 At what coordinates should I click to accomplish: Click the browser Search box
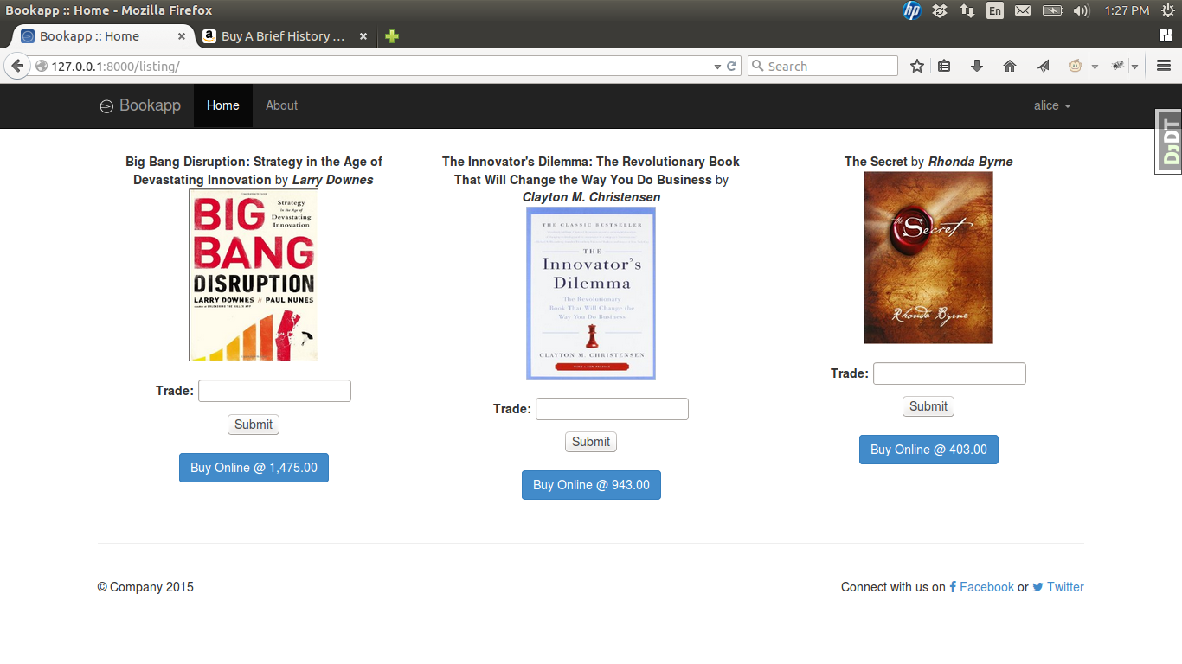[822, 66]
